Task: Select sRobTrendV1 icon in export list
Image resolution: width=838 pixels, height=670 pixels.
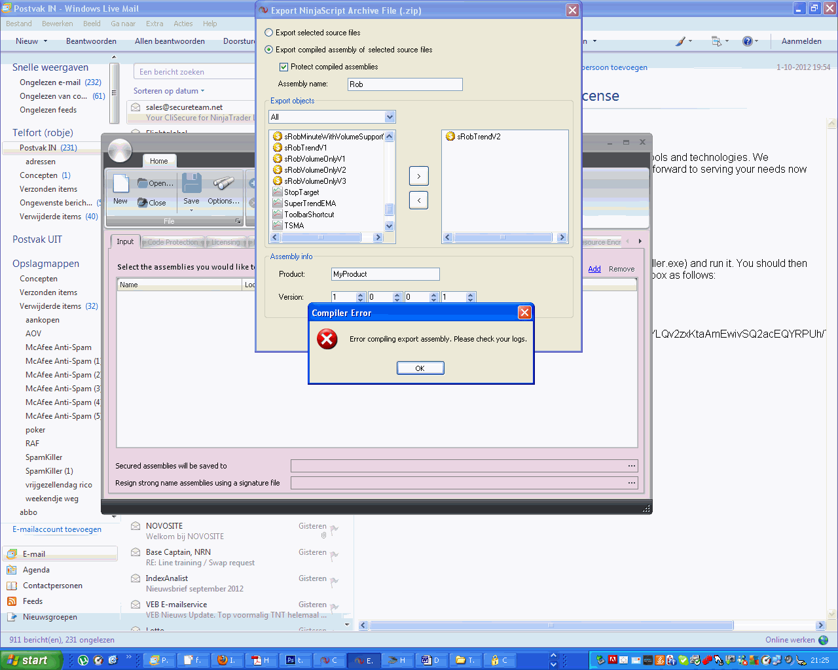Action: pos(278,148)
